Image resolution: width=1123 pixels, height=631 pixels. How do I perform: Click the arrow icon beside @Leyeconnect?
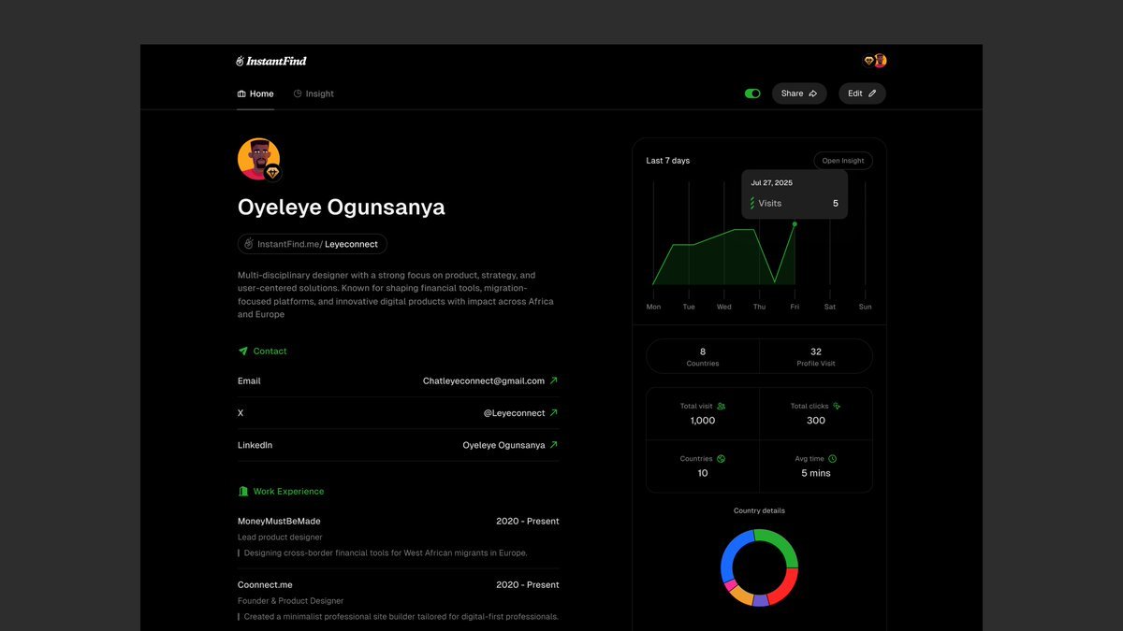click(554, 413)
